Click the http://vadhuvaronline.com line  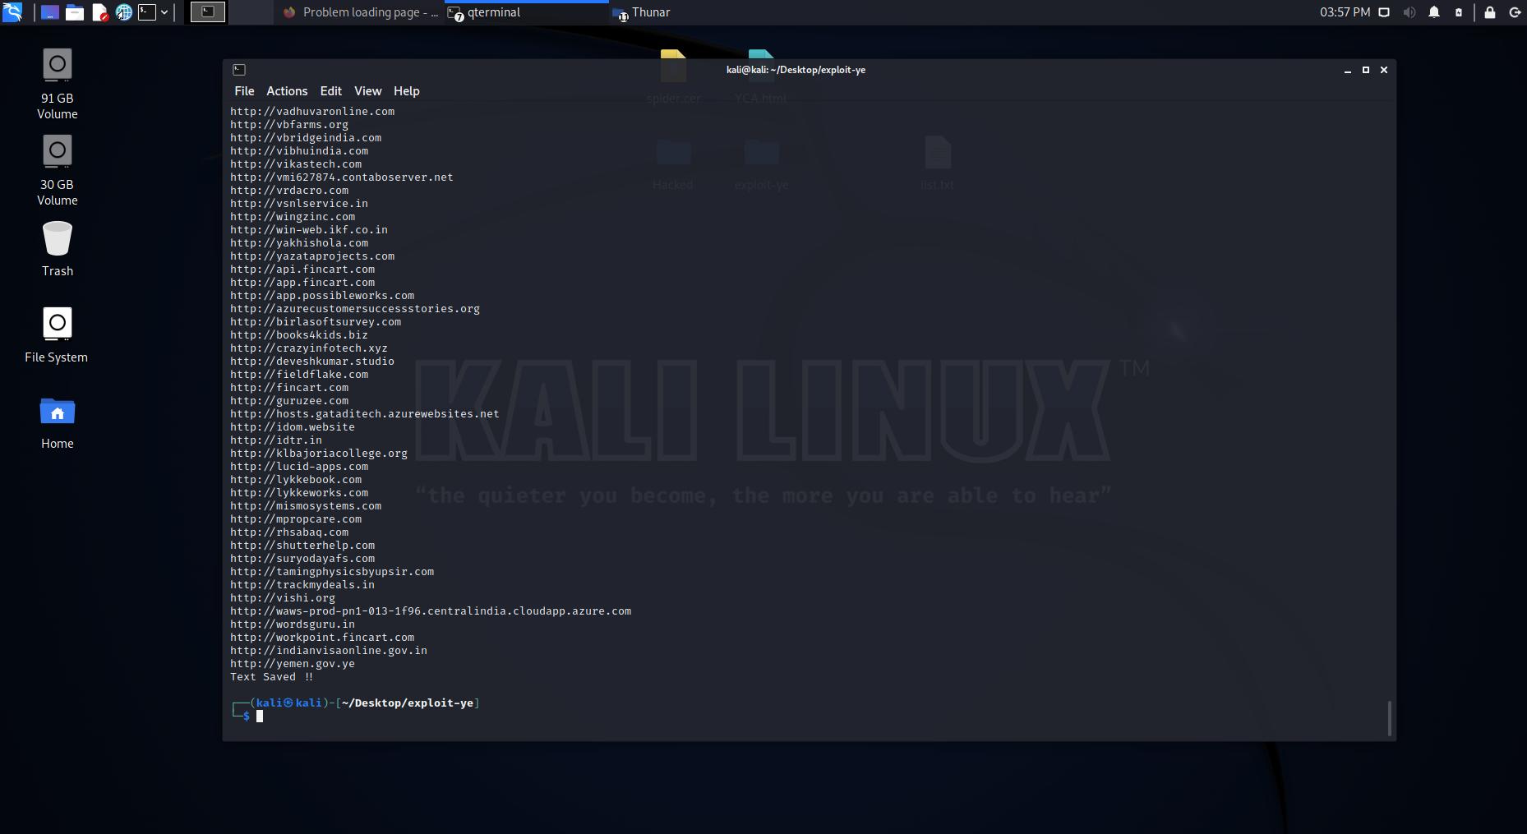pyautogui.click(x=312, y=112)
